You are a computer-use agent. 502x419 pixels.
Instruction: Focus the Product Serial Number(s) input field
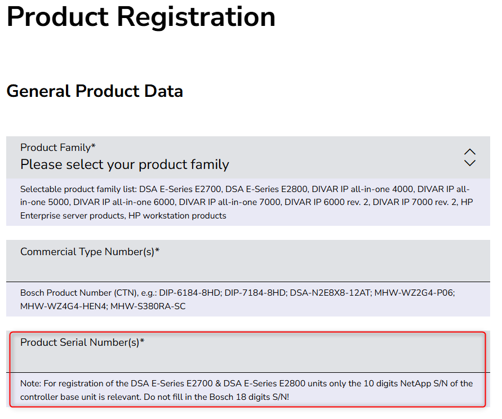248,359
